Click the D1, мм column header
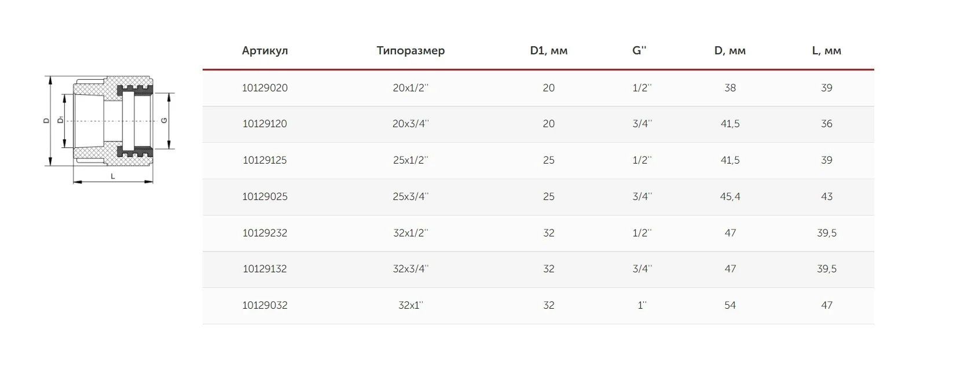975x370 pixels. click(x=548, y=51)
